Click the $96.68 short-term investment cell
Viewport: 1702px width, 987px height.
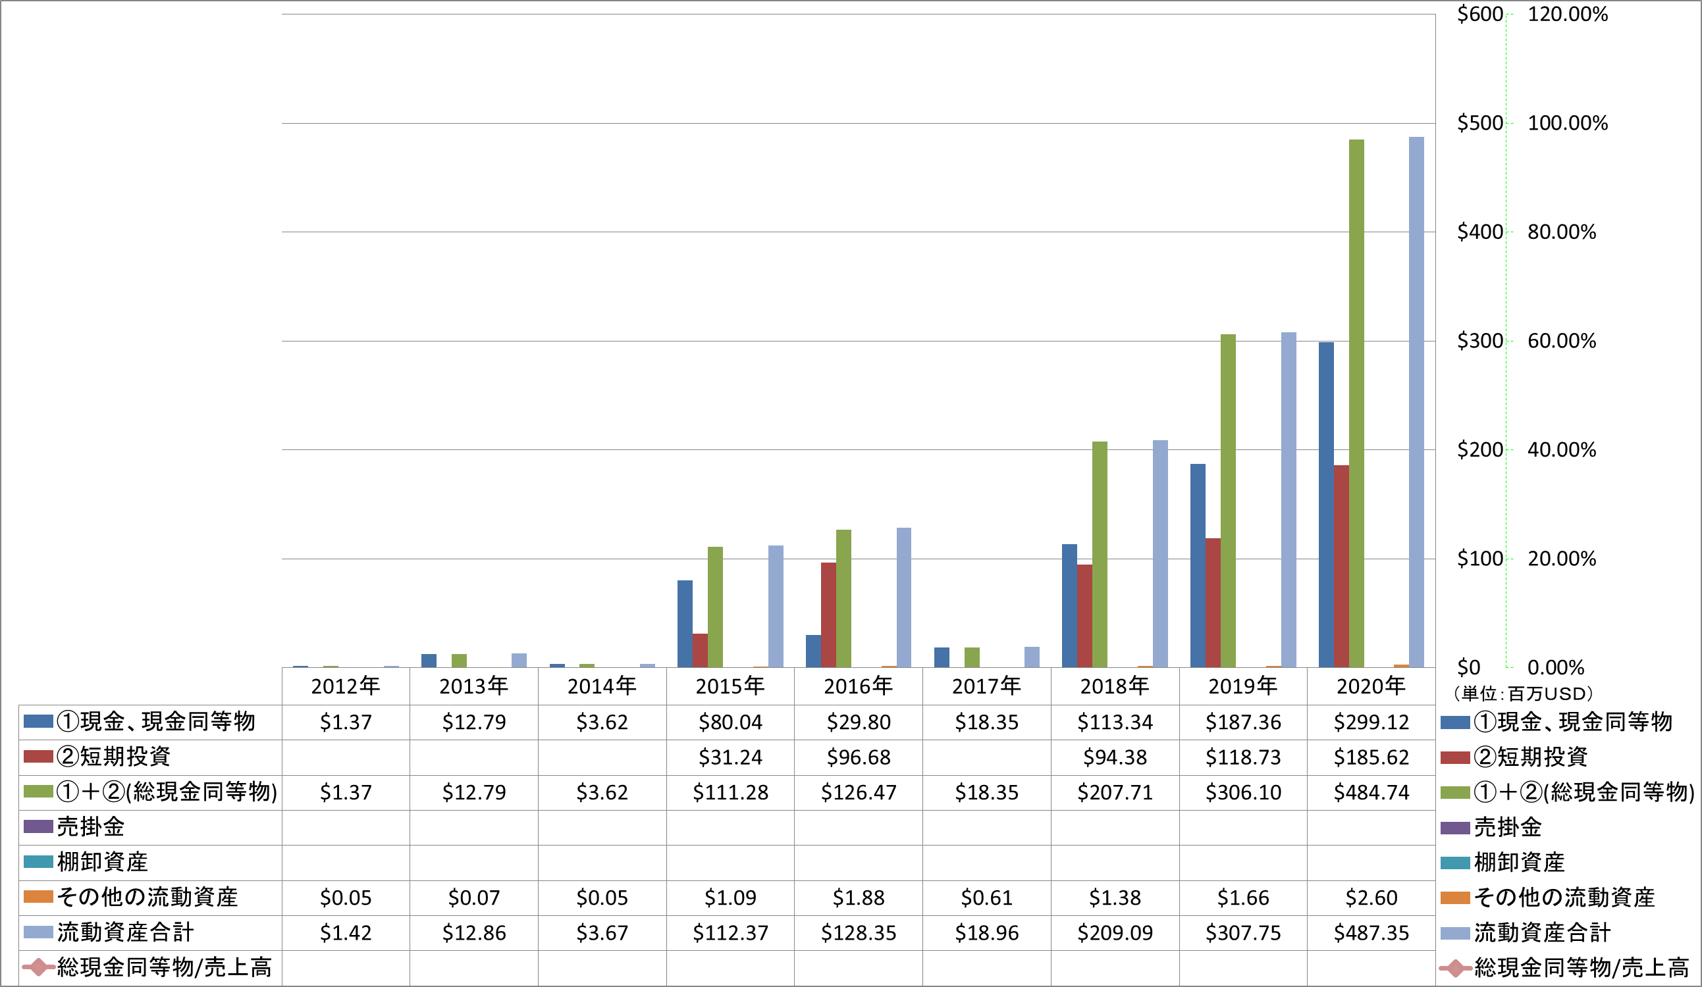pyautogui.click(x=859, y=757)
